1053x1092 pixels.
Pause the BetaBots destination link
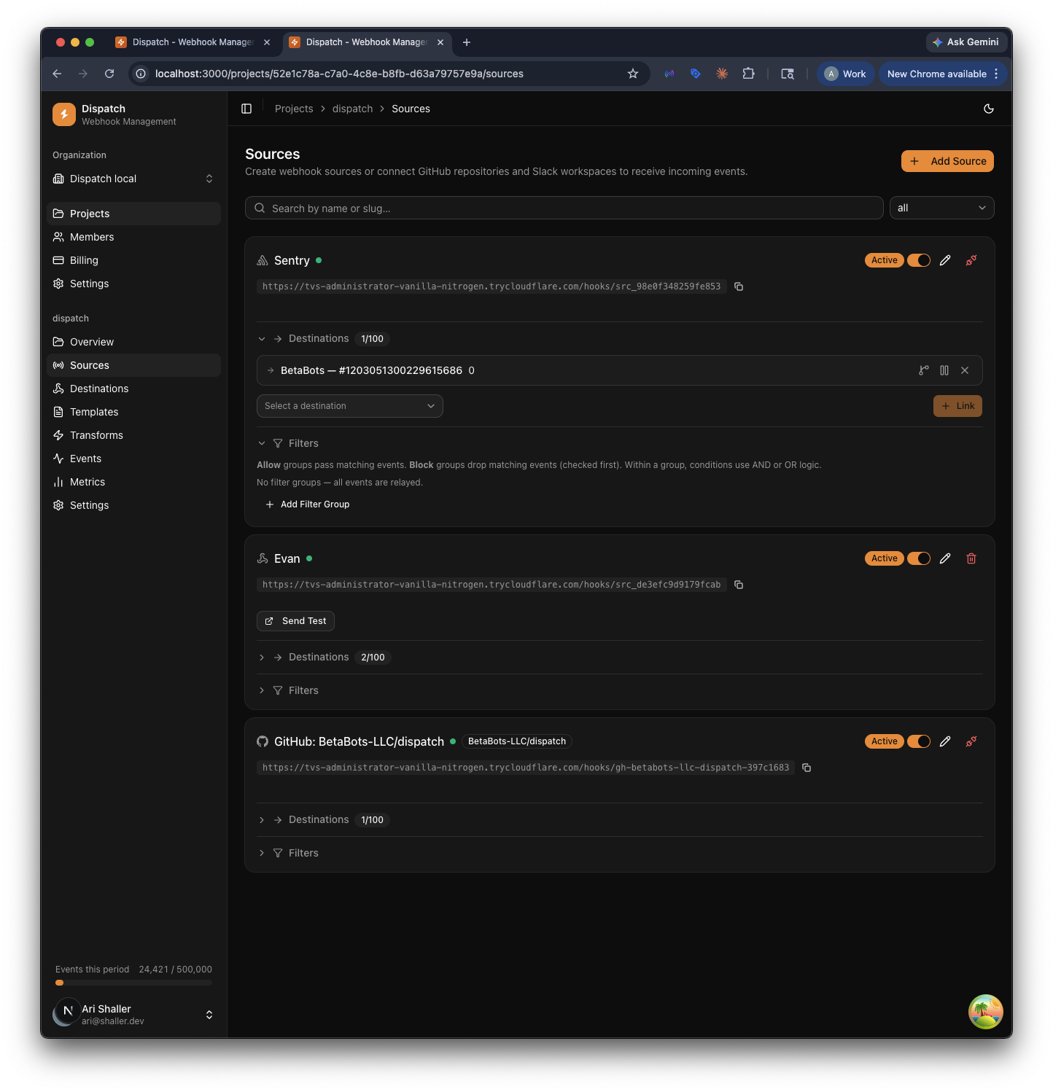(x=944, y=370)
